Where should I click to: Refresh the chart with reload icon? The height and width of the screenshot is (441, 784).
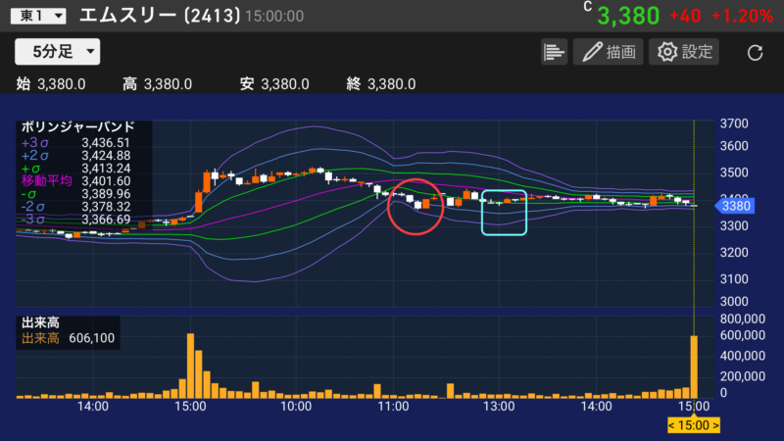pos(755,53)
